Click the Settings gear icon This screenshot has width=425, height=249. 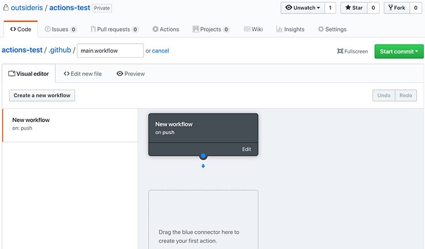(x=321, y=29)
